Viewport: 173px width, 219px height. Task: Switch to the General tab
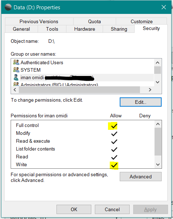(x=21, y=29)
